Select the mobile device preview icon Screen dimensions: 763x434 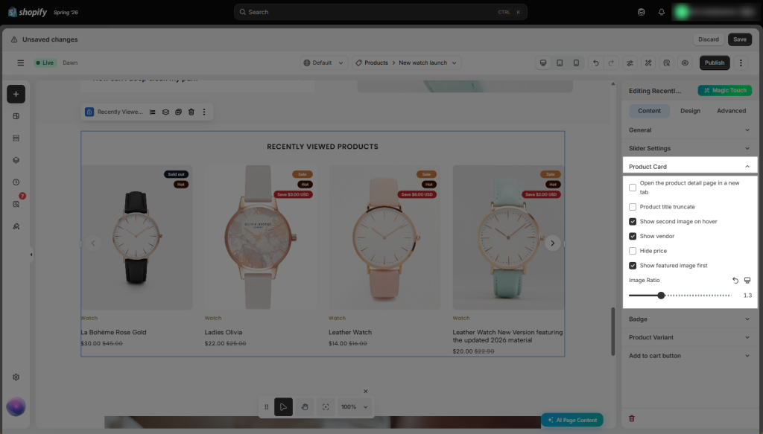[576, 63]
